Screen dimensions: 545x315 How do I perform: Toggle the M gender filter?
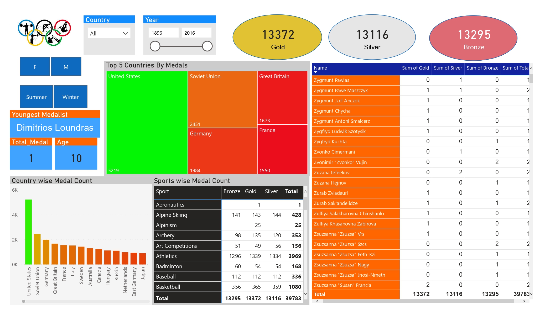66,67
